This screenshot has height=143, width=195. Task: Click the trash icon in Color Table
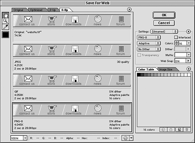click(187, 130)
